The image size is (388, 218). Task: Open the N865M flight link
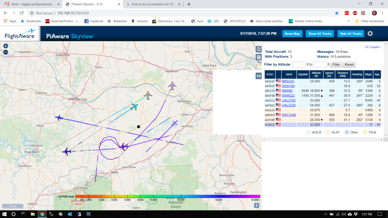[287, 91]
